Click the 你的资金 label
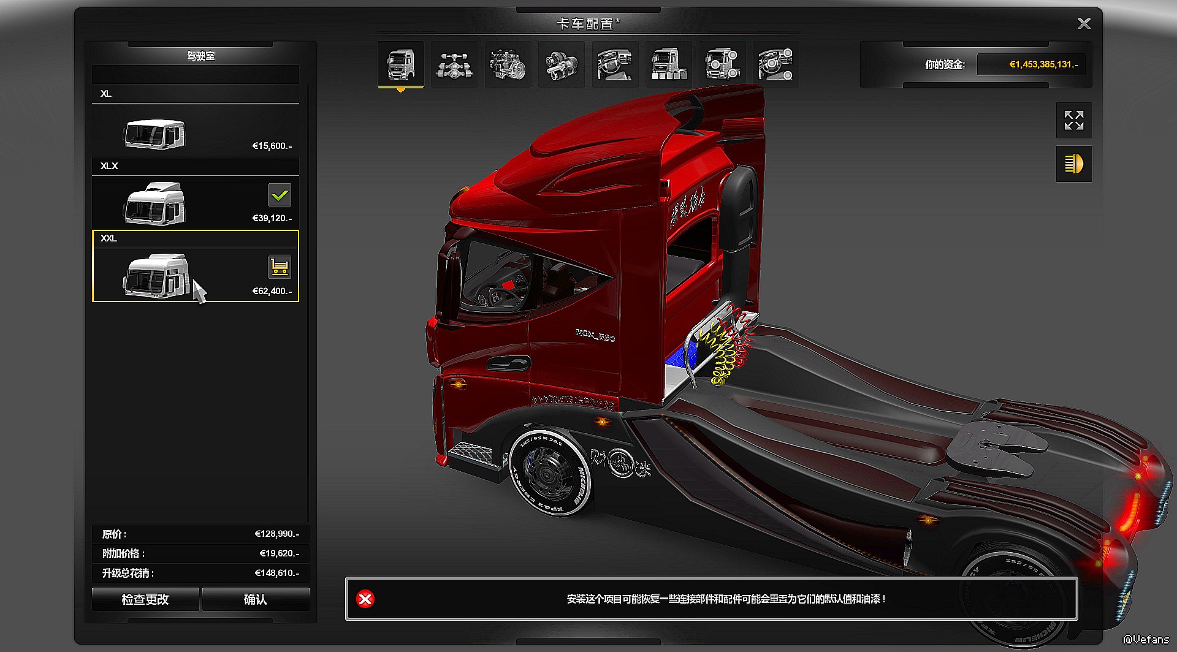The width and height of the screenshot is (1177, 652). click(x=945, y=64)
